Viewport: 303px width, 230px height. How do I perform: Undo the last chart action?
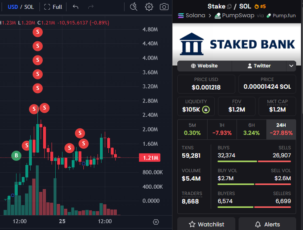coord(76,7)
